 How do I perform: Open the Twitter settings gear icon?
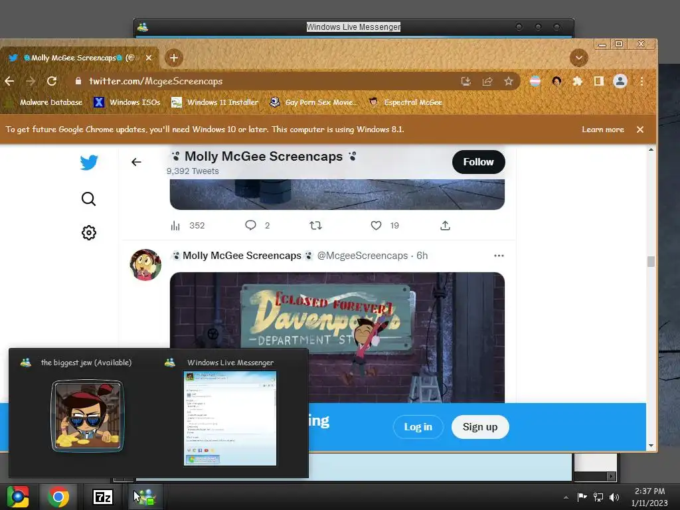(x=89, y=233)
